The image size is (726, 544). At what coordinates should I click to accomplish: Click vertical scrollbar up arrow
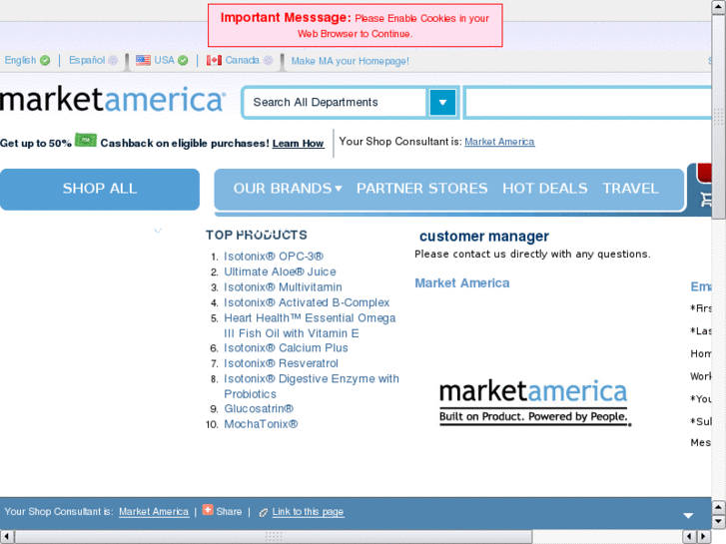(x=719, y=7)
